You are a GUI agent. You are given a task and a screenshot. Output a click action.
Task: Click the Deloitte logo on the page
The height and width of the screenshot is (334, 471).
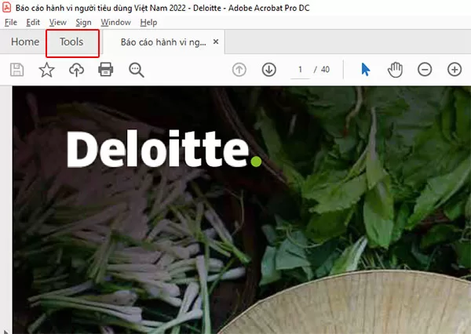click(164, 149)
